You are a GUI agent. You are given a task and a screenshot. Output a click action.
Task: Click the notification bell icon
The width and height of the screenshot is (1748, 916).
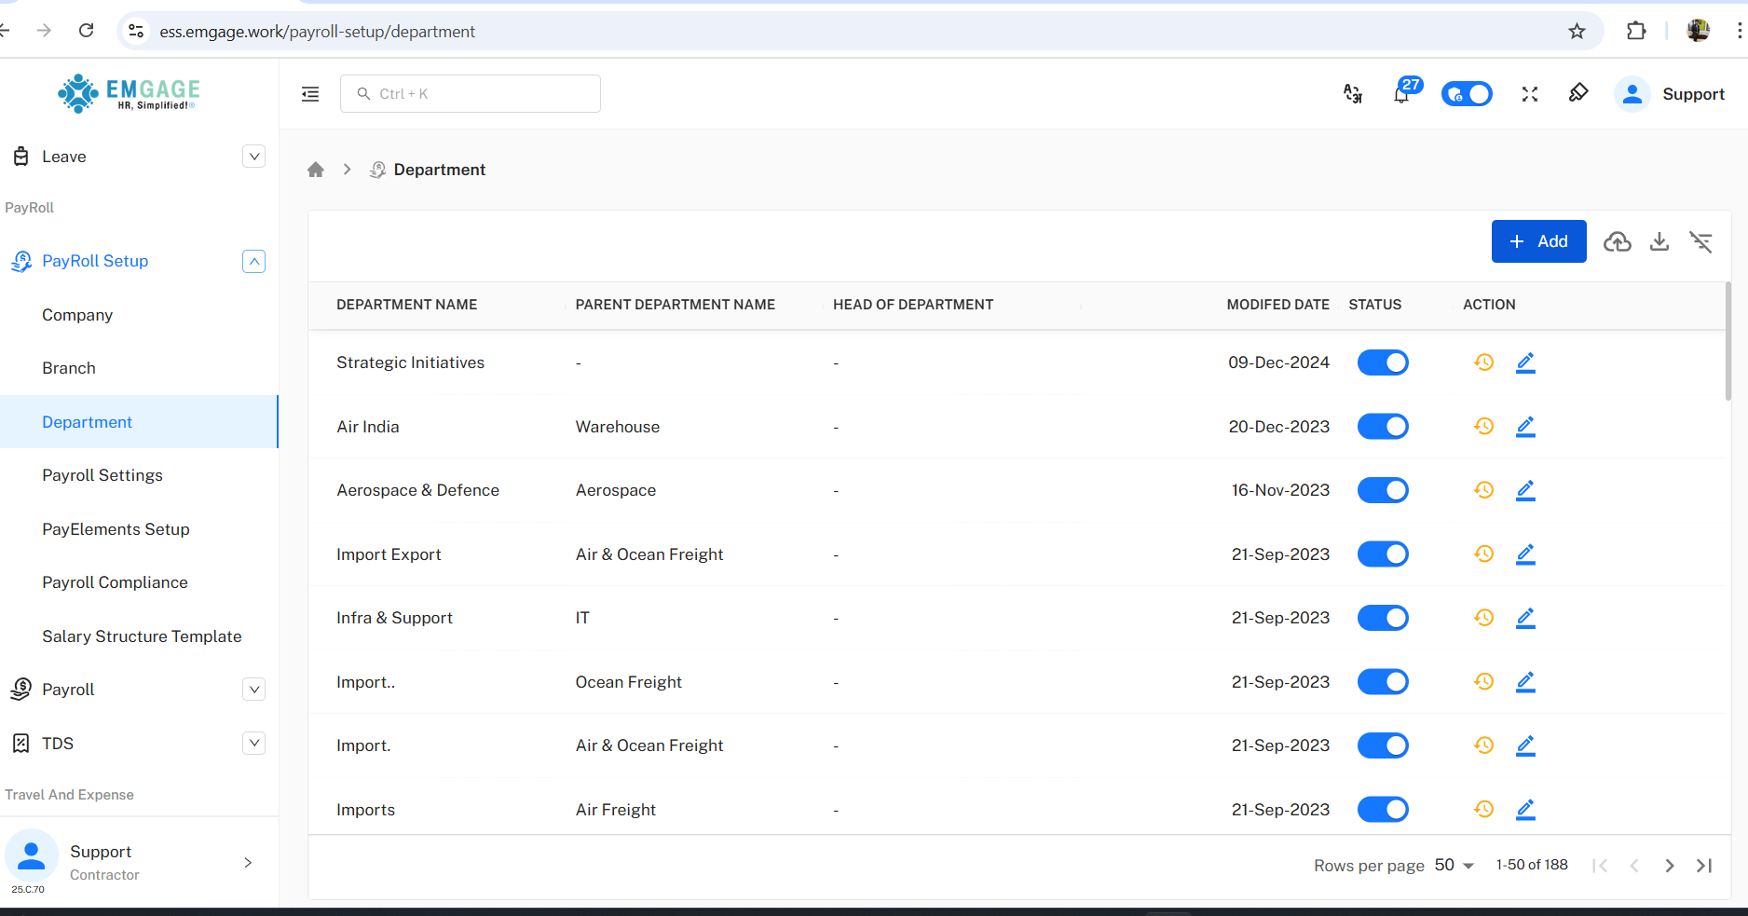1401,94
